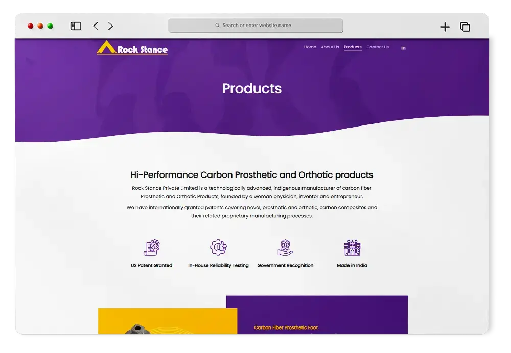The width and height of the screenshot is (511, 353).
Task: Click the search magnifier icon in address bar
Action: tap(217, 25)
